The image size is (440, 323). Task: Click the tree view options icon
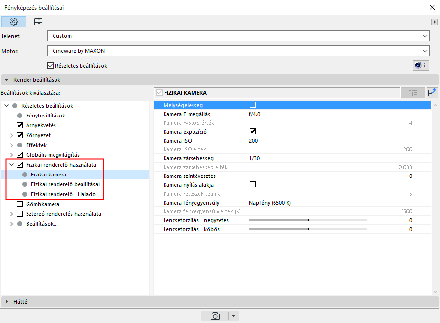click(x=413, y=93)
